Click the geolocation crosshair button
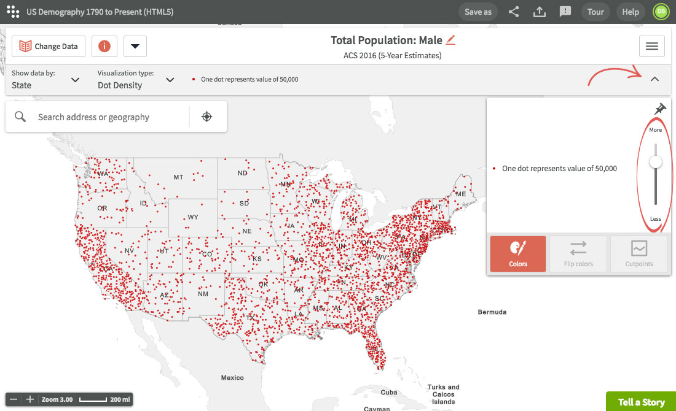676x411 pixels. (x=208, y=116)
